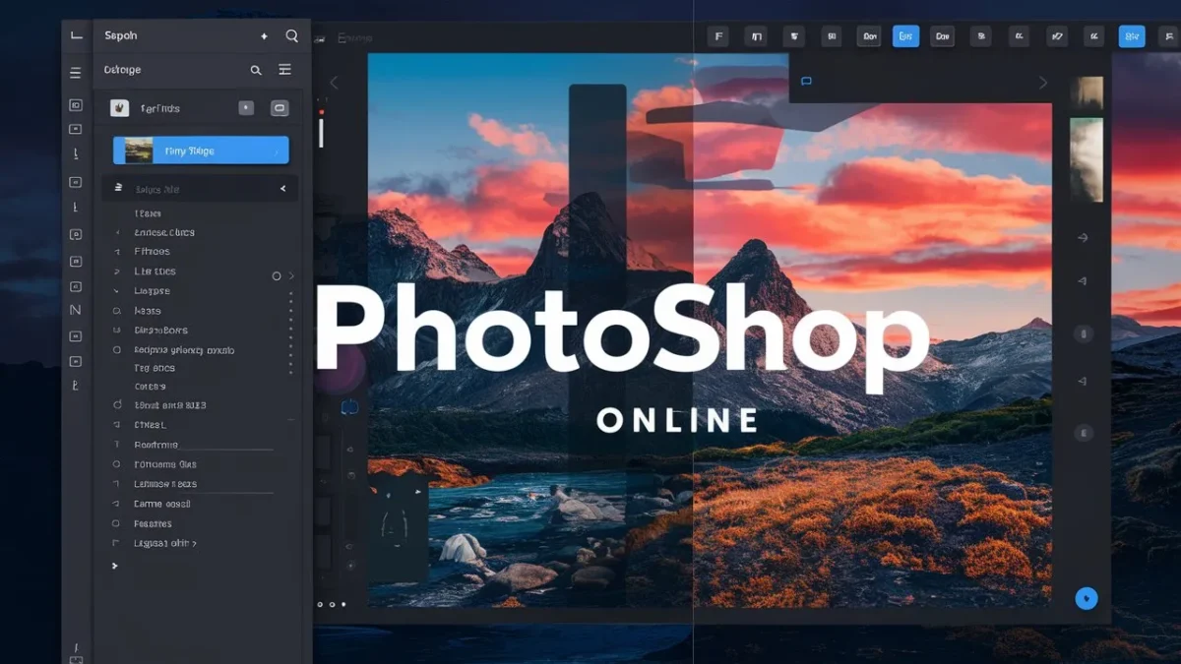This screenshot has width=1181, height=664.
Task: Toggle the rounded rectangle button in Farfinds row
Action: pos(280,108)
